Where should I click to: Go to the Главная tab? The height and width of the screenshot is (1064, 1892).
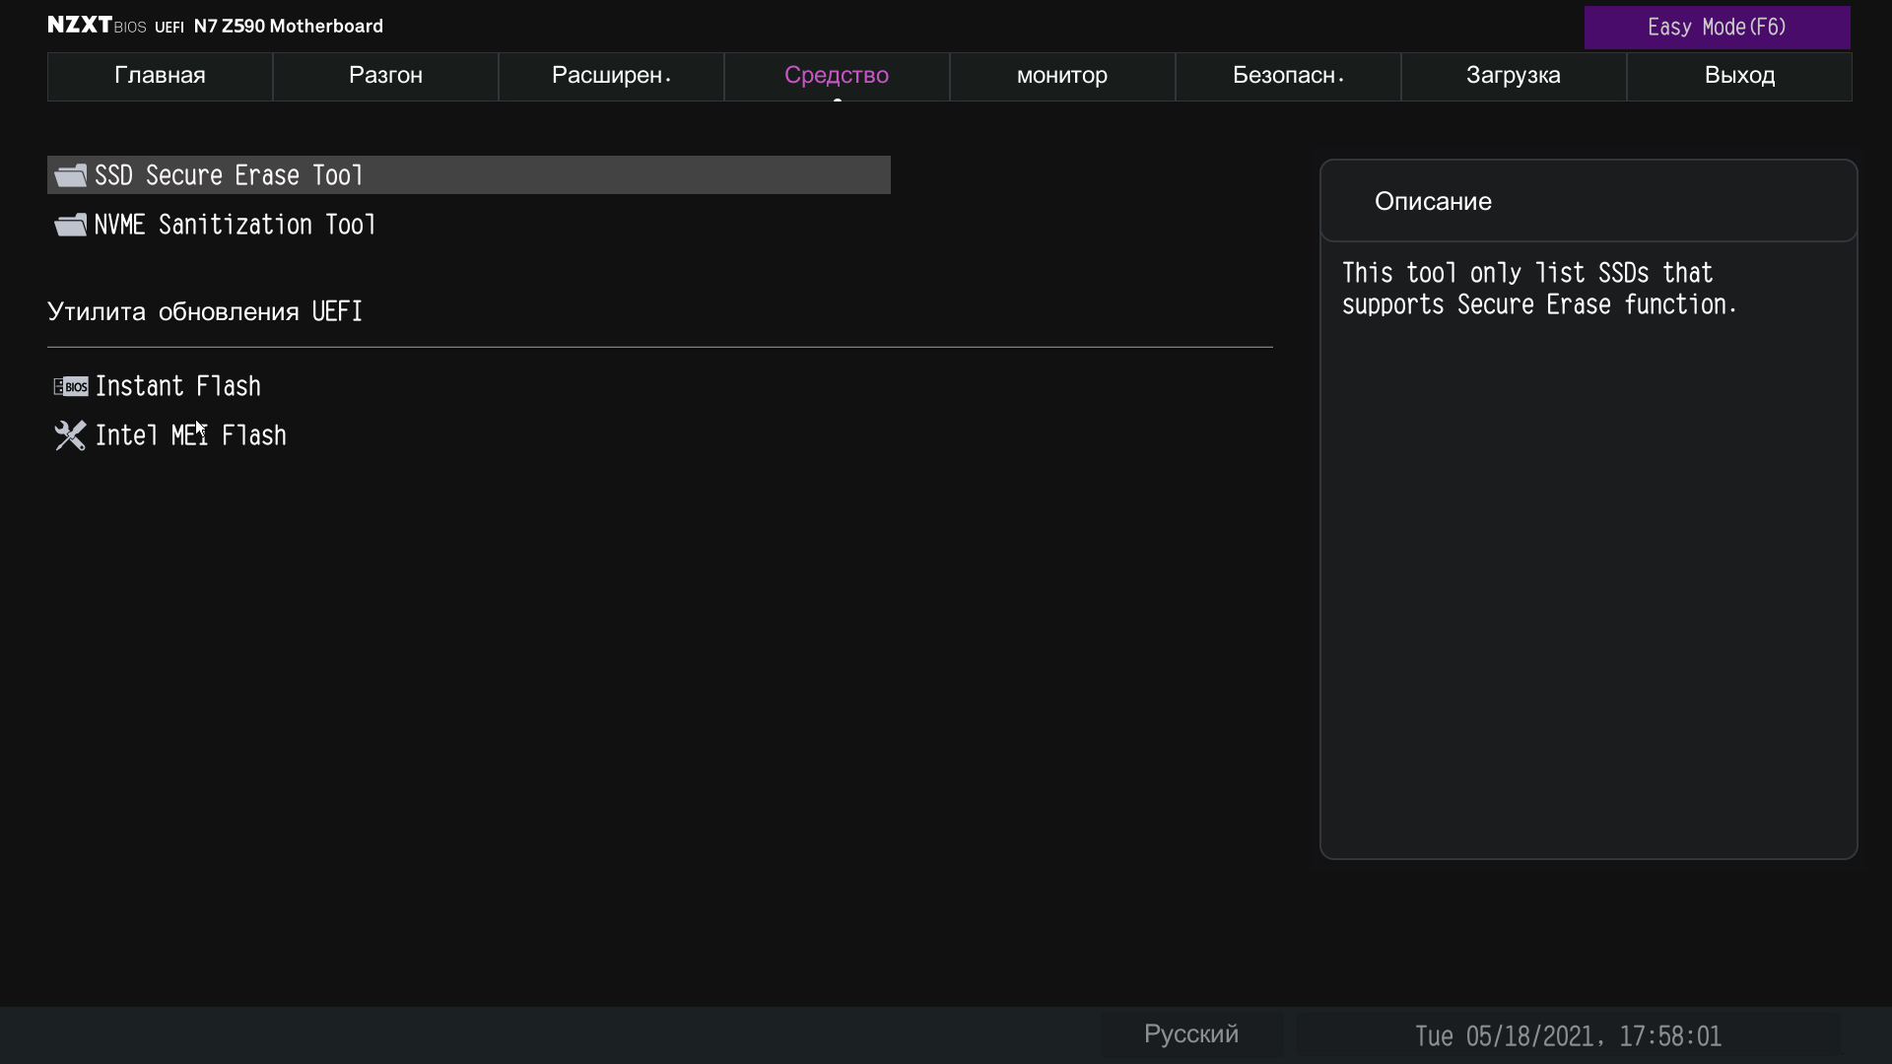click(x=160, y=76)
